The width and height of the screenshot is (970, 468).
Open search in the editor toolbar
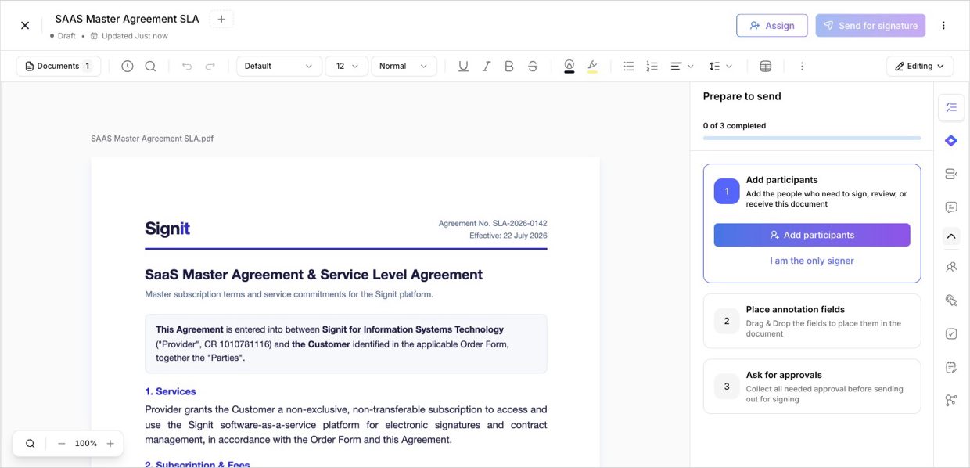(x=150, y=67)
